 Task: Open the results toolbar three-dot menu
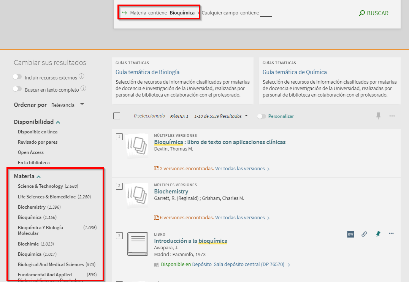pos(392,116)
